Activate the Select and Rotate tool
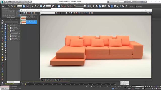The image size is (161, 90). (38, 6)
